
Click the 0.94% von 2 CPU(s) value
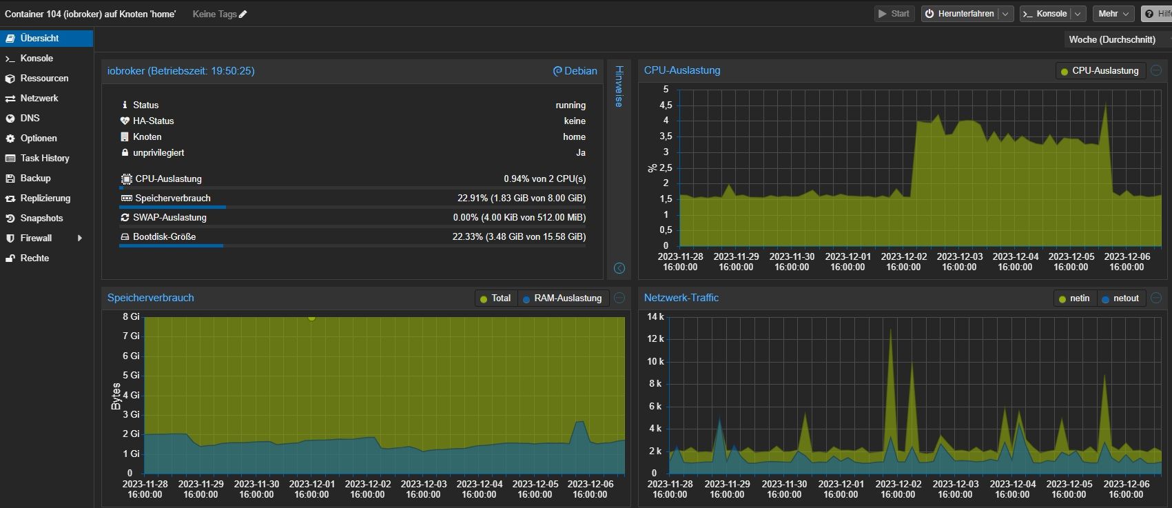click(544, 179)
